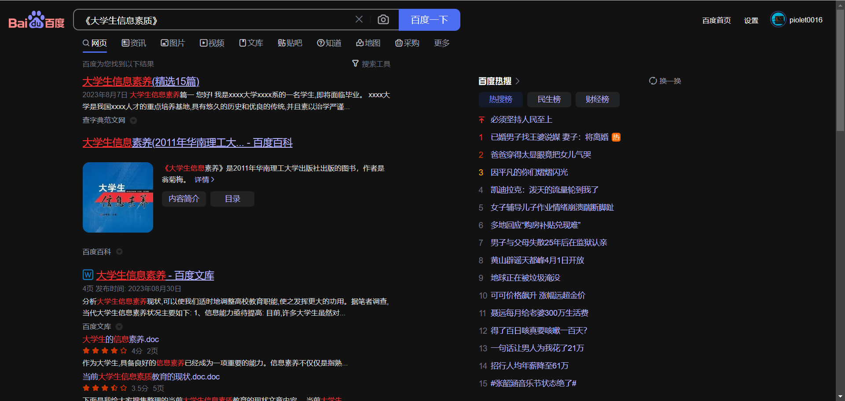The image size is (845, 401).
Task: Click 换一换 refresh icon
Action: [653, 81]
